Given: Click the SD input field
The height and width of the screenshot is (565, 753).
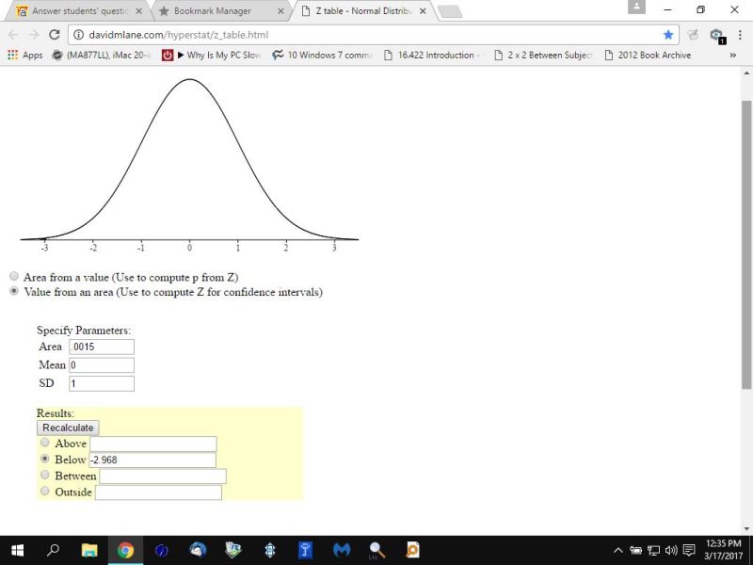Looking at the screenshot, I should click(102, 383).
